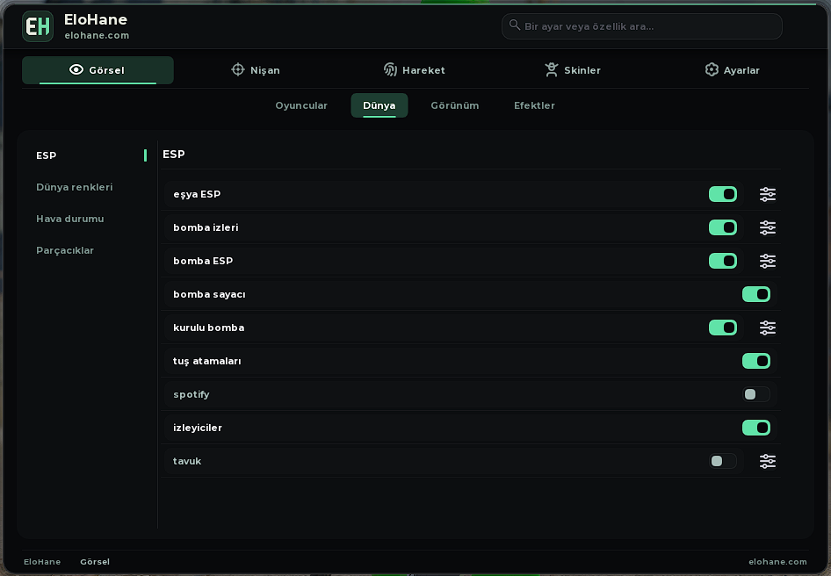Open settings for eşya ESP
The height and width of the screenshot is (576, 831).
click(x=768, y=194)
